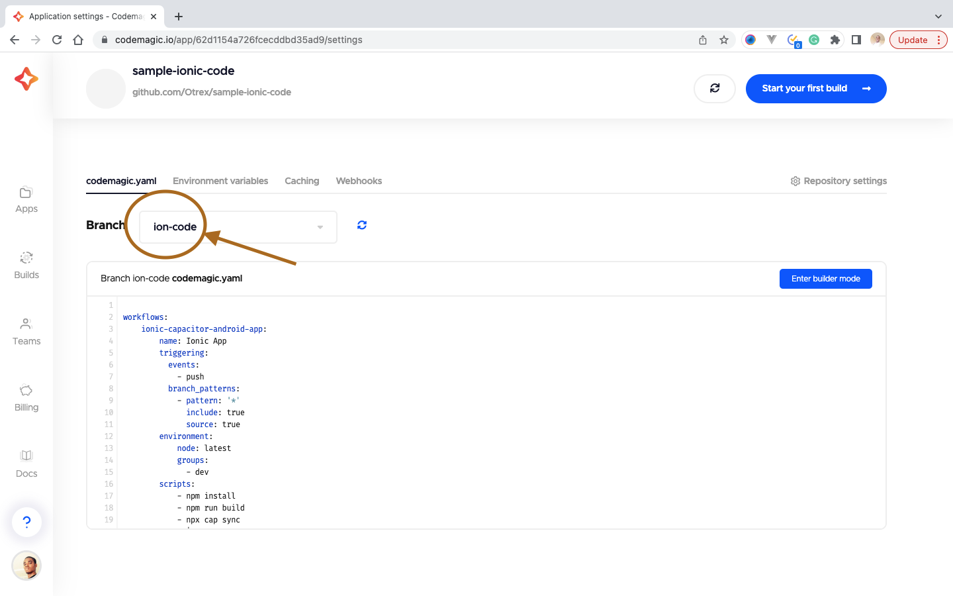
Task: Open the Chrome profile avatar in toolbar
Action: pos(878,40)
